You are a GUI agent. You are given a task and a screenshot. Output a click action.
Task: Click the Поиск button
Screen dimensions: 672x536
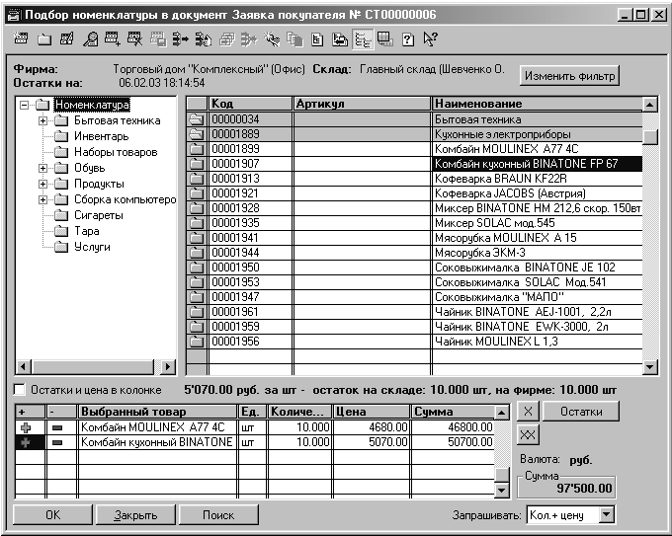(218, 514)
